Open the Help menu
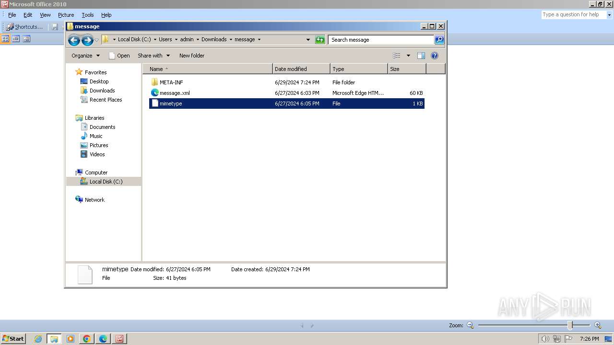614x345 pixels. pos(106,15)
